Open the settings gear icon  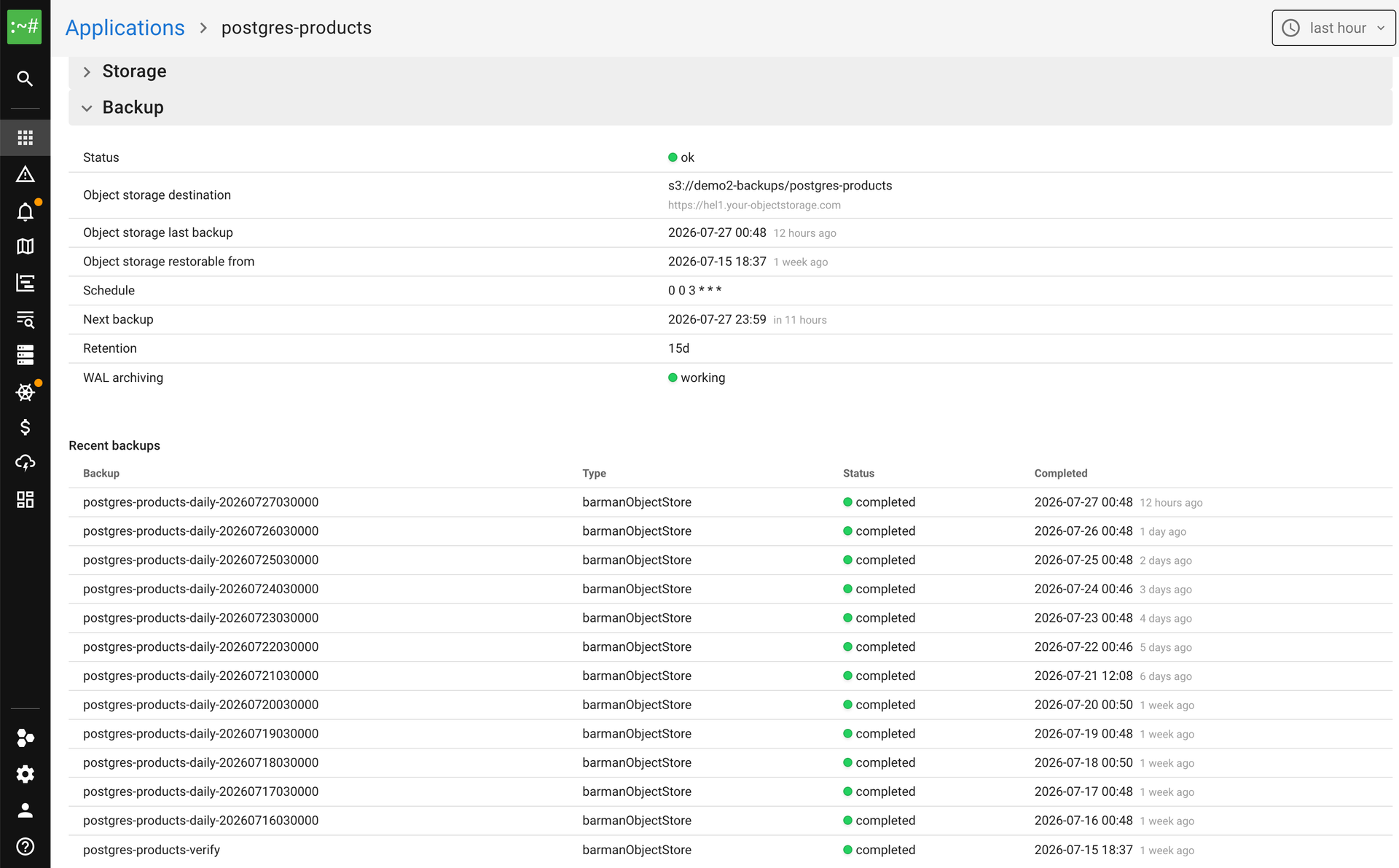[25, 774]
